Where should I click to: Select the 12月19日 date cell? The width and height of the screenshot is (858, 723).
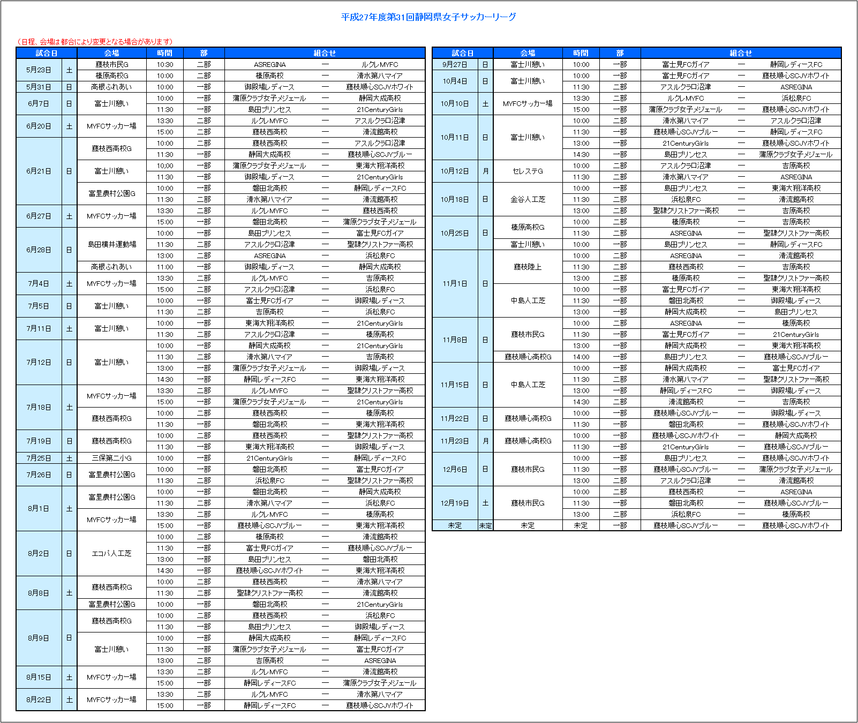tap(455, 503)
